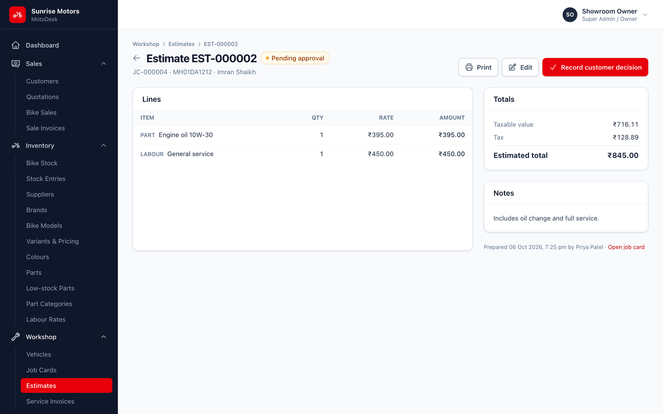Click the Inventory motorbike icon
Screen dimensions: 663x414
tap(16, 146)
